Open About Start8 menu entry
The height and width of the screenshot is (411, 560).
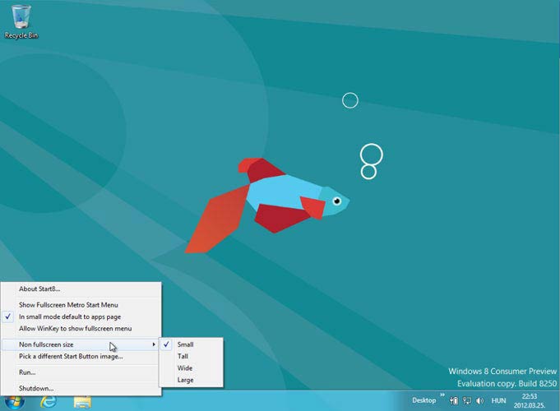[x=39, y=289]
